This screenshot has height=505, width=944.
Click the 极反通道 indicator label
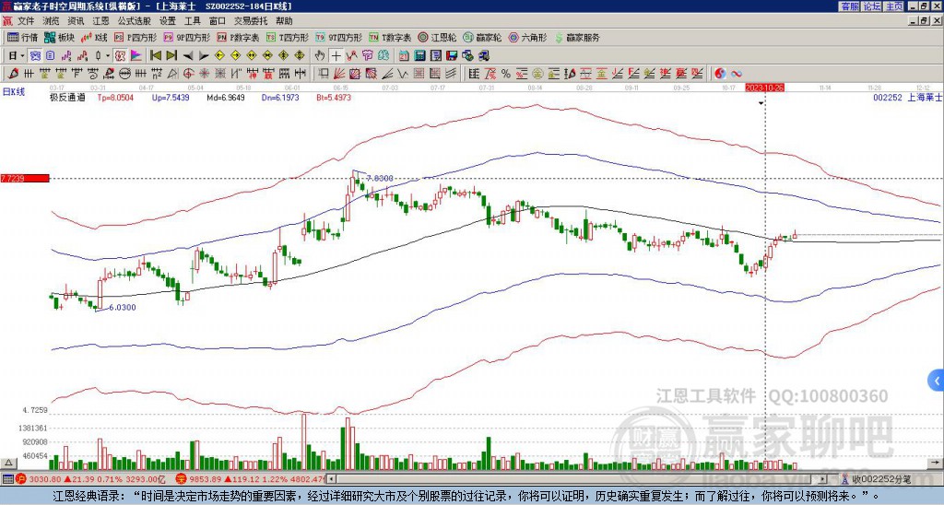coord(67,98)
